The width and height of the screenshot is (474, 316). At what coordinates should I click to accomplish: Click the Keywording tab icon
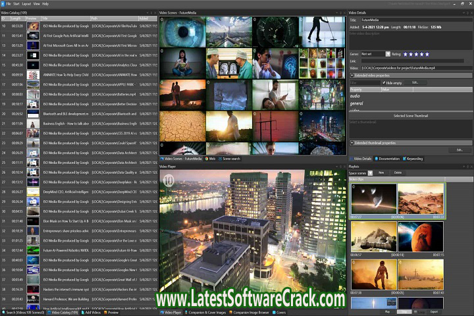[x=405, y=159]
